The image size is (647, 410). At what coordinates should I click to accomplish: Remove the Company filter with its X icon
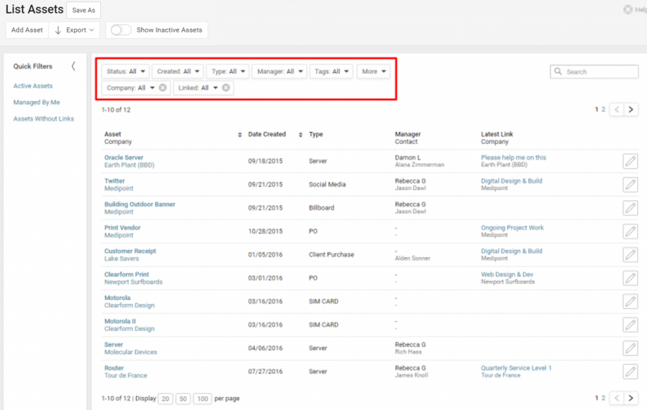point(163,88)
